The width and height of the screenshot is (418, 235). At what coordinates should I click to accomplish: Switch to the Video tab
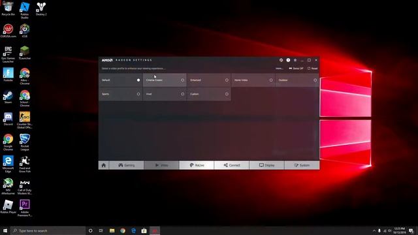[161, 165]
